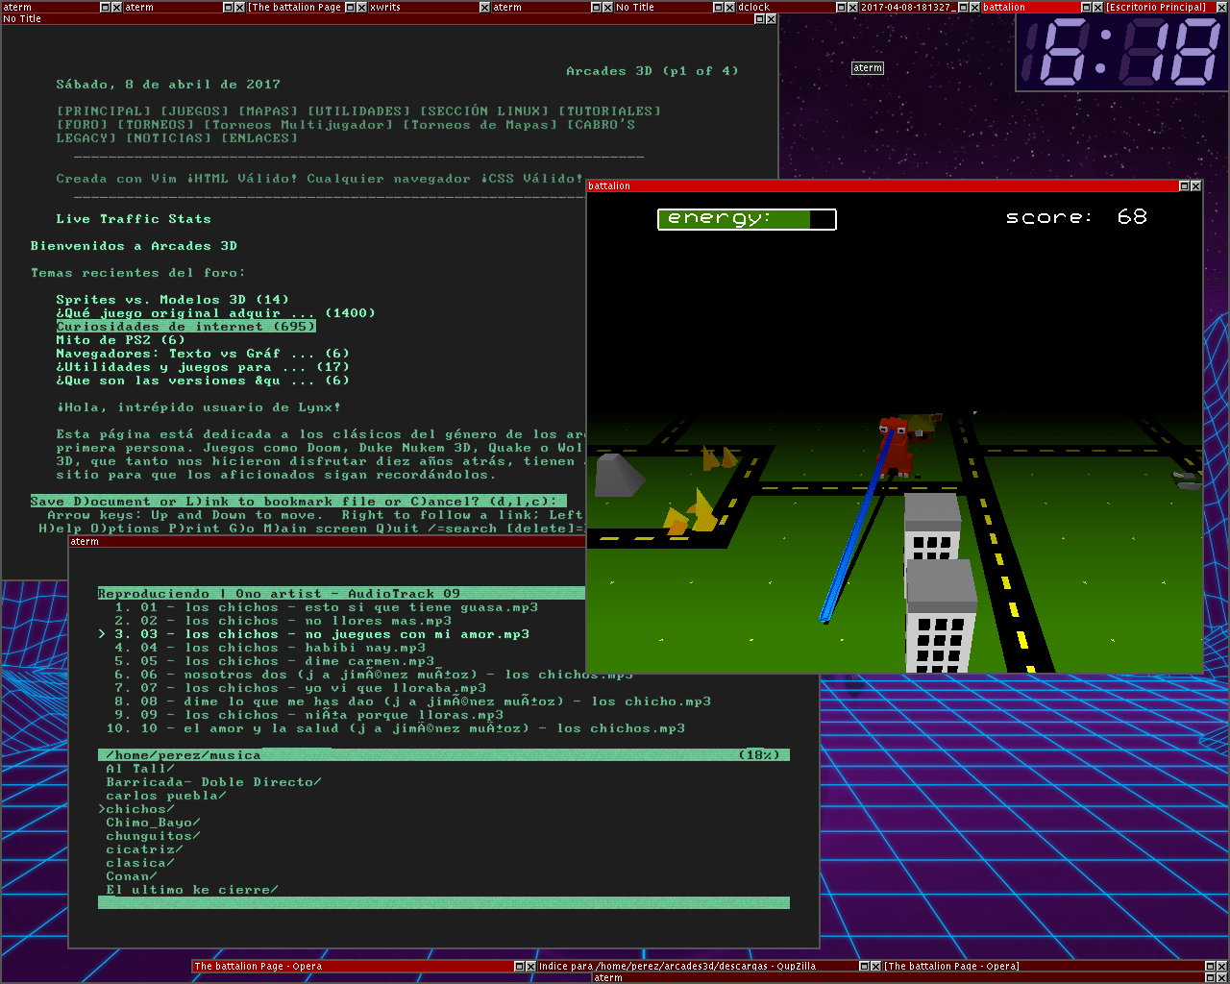Click the 'Save D)ocument or L)ink' prompt line
Screen dimensions: 1230x984
(x=299, y=502)
